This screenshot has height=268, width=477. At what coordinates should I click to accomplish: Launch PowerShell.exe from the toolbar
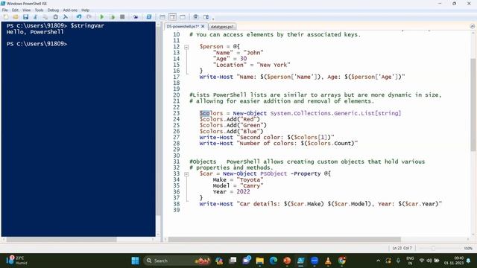(149, 17)
